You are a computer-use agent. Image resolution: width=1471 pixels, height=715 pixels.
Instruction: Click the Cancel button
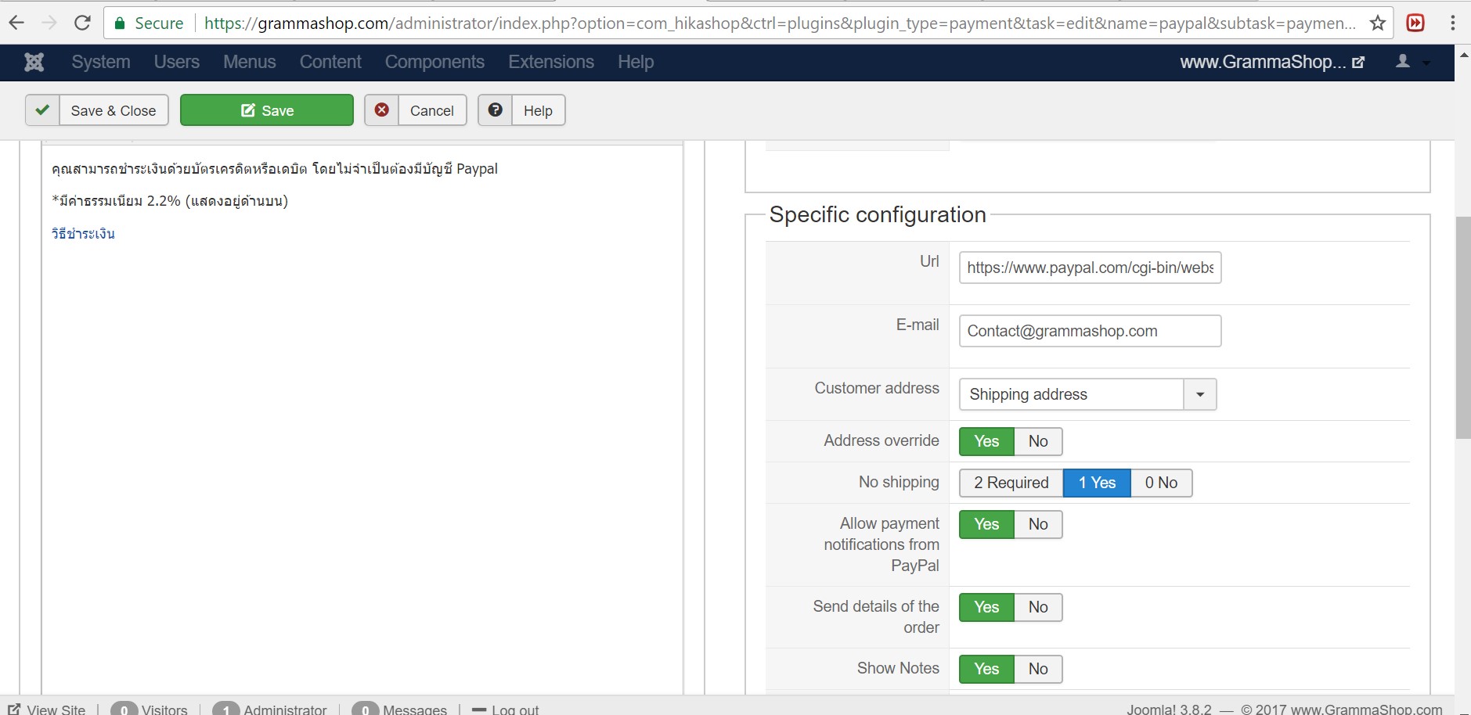coord(416,110)
